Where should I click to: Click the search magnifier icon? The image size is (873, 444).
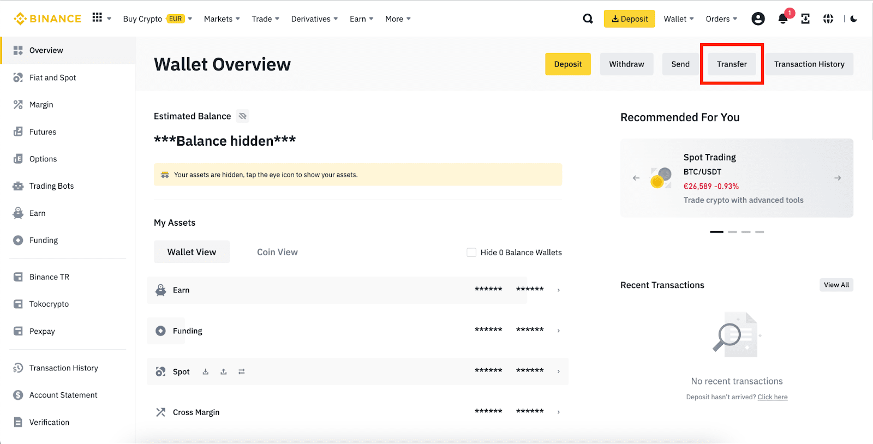[x=588, y=19]
